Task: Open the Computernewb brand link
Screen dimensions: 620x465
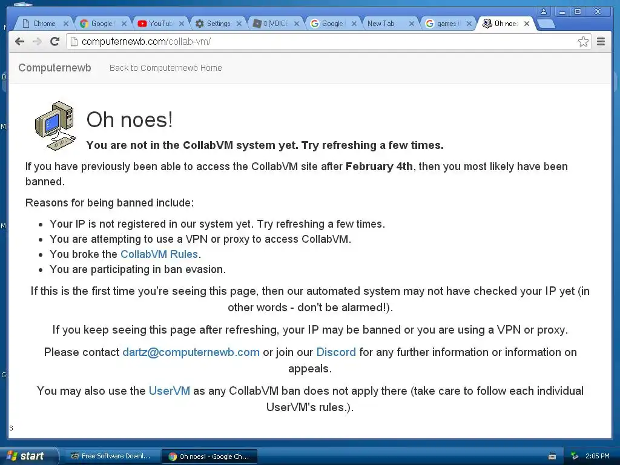Action: click(x=54, y=68)
